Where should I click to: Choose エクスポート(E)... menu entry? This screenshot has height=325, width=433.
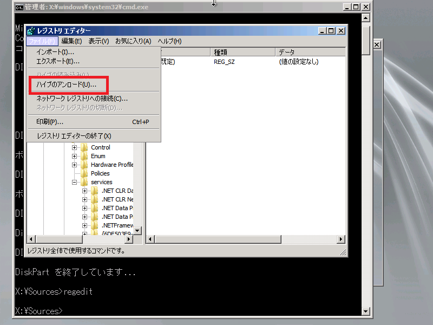[x=94, y=61]
